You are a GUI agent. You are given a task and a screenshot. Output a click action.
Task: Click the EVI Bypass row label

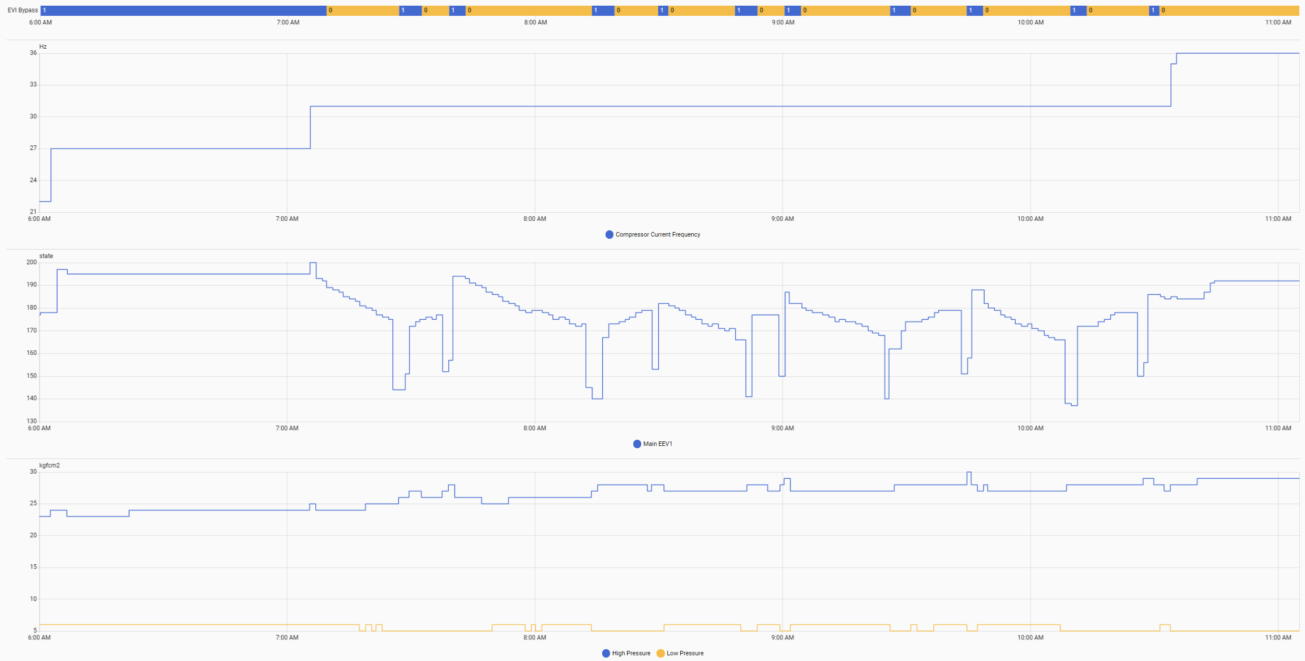coord(23,10)
